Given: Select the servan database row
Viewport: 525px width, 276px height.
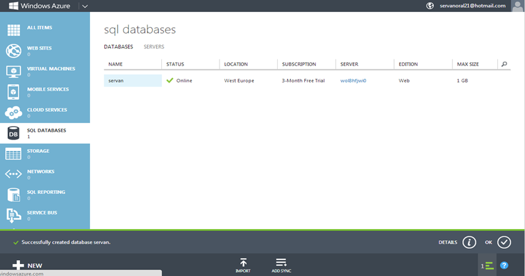Looking at the screenshot, I should [307, 81].
